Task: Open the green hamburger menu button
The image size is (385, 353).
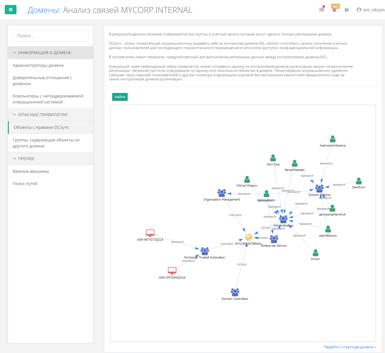Action: 10,10
